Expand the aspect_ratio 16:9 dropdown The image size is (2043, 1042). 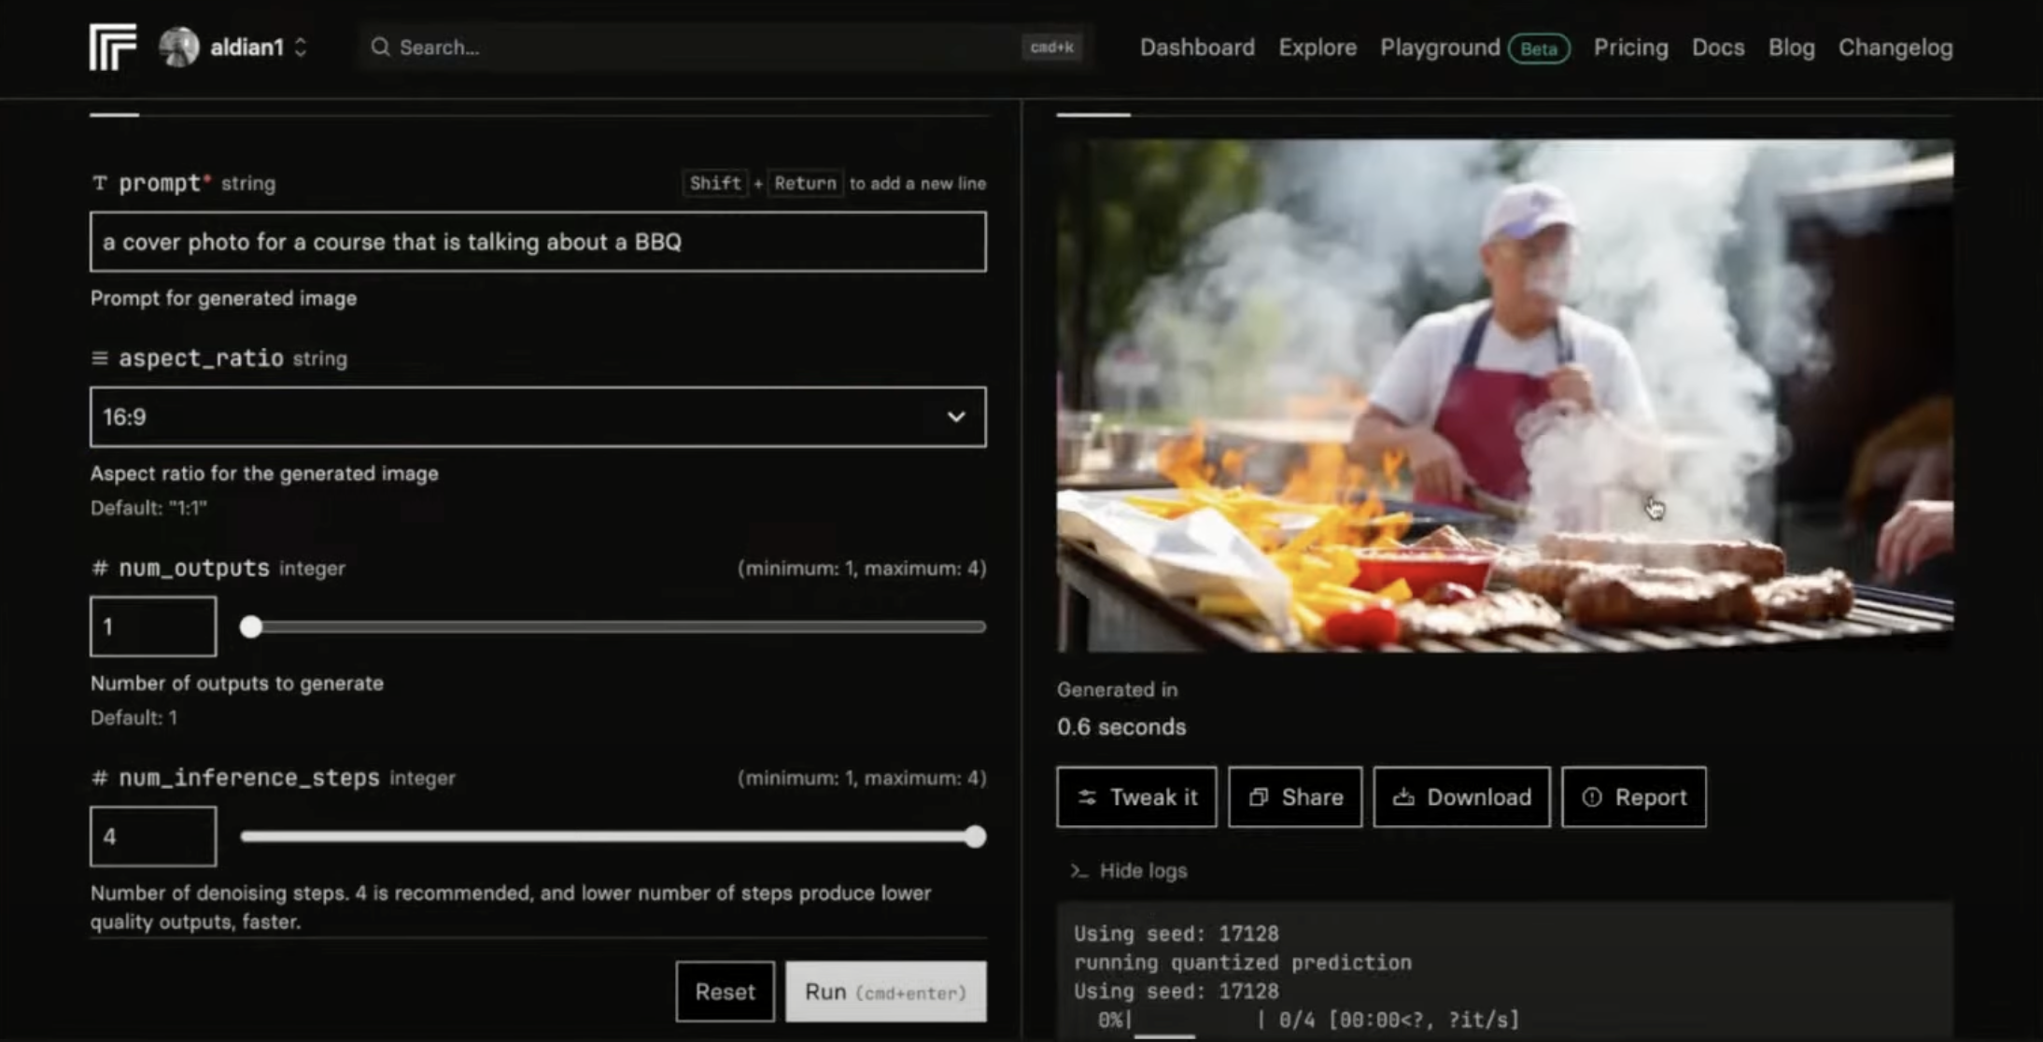click(x=538, y=416)
